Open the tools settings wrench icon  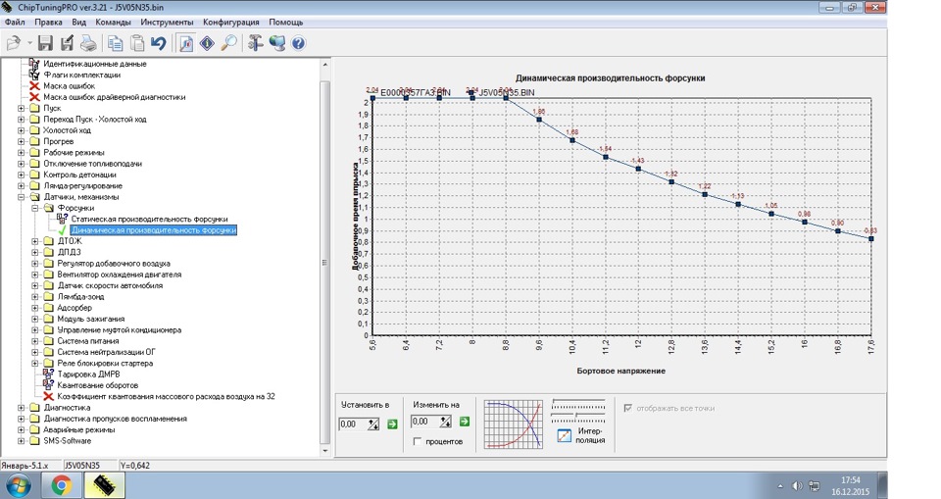(255, 43)
